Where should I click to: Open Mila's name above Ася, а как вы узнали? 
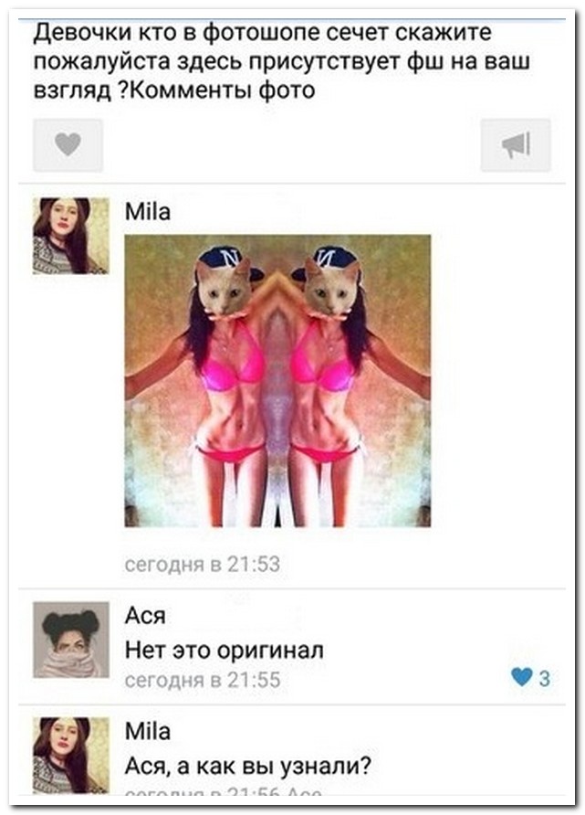point(148,731)
